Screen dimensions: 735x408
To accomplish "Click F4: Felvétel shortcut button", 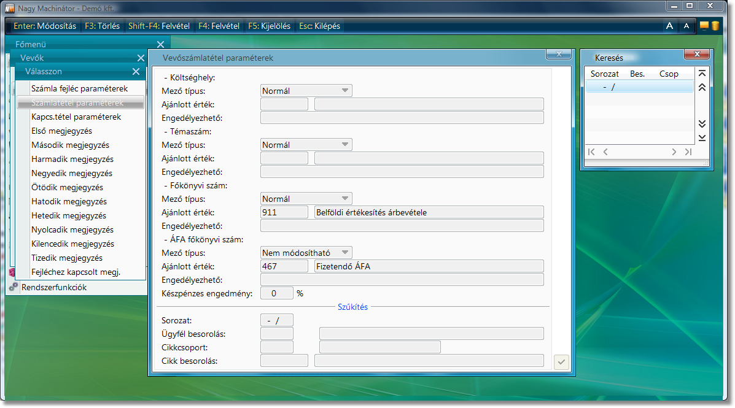I will click(219, 26).
